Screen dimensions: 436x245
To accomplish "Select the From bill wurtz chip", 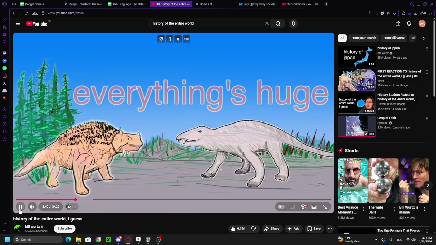I will click(x=394, y=38).
